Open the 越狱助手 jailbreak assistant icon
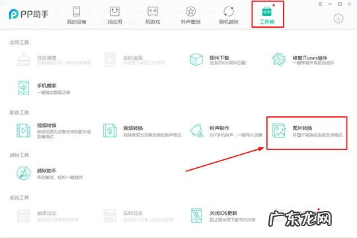This screenshot has height=238, width=357. pyautogui.click(x=23, y=173)
